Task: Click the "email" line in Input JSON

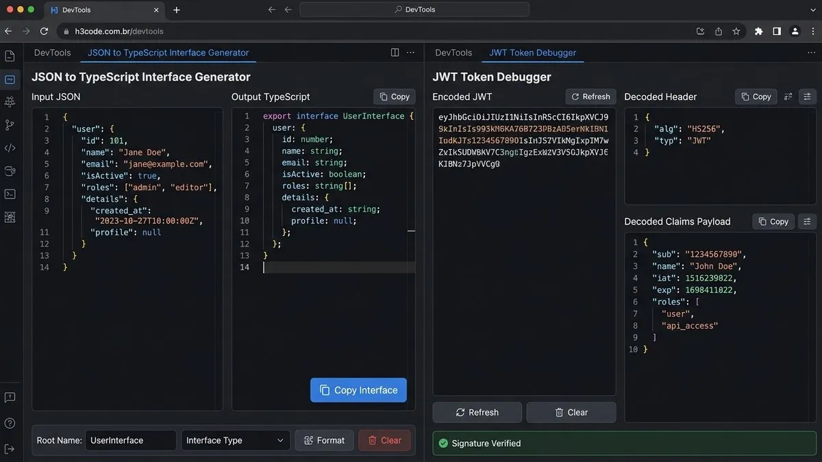Action: pyautogui.click(x=147, y=164)
